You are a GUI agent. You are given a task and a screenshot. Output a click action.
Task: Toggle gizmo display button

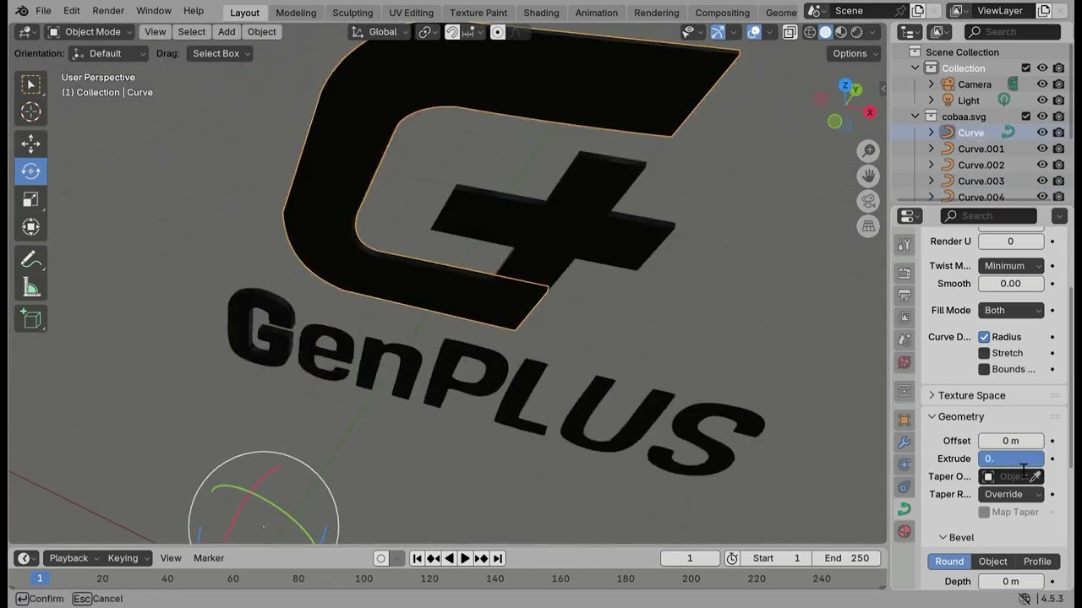pyautogui.click(x=717, y=32)
